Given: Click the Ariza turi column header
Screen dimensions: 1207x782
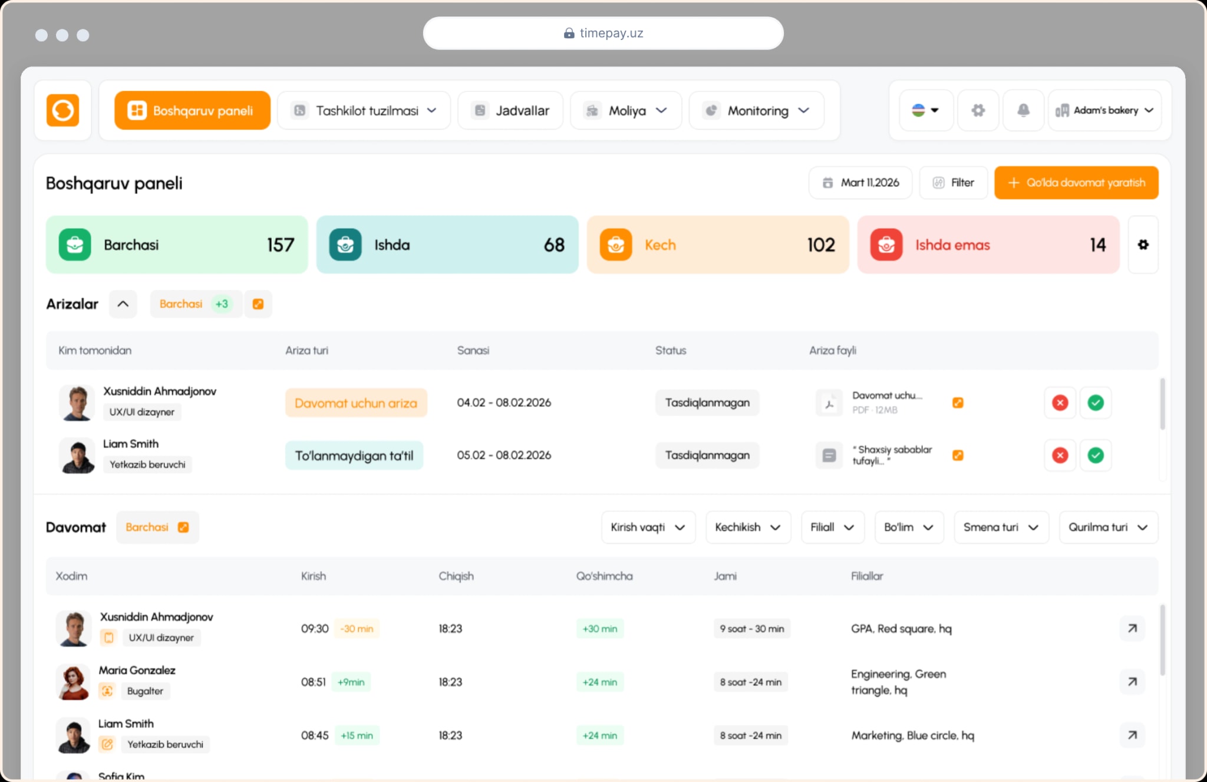Looking at the screenshot, I should pos(307,351).
